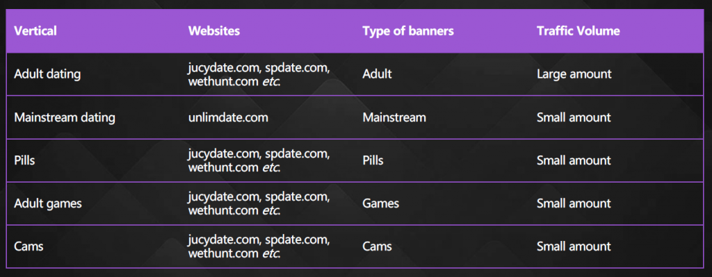Select websites list in Pills row
Image resolution: width=712 pixels, height=277 pixels.
click(259, 160)
